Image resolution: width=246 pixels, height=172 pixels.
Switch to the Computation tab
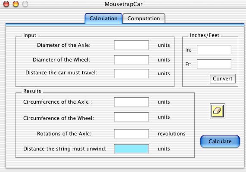click(144, 18)
